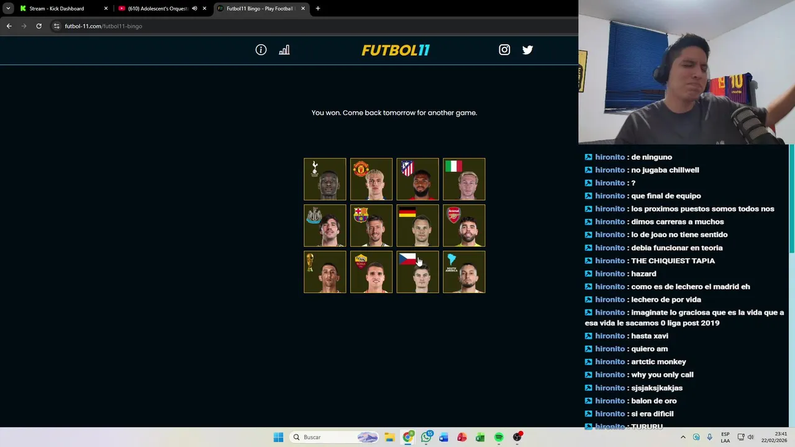Go forward one page in the browser
This screenshot has width=795, height=447.
tap(24, 26)
